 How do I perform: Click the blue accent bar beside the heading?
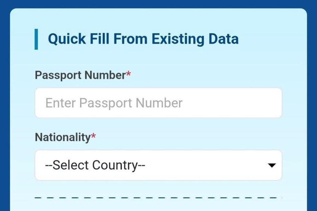click(36, 39)
